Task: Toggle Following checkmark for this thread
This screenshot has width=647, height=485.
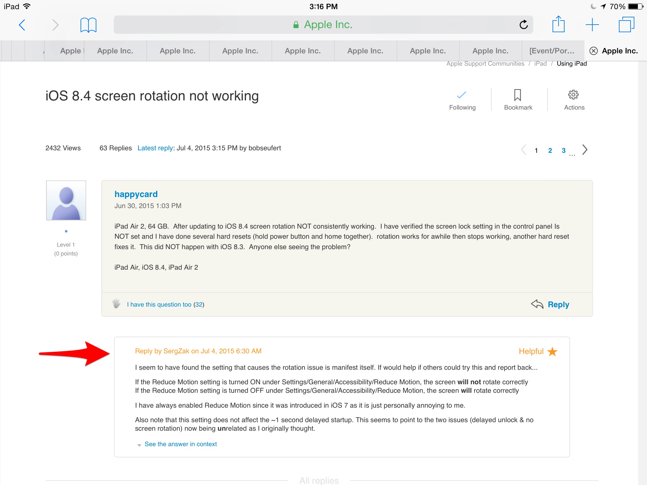Action: pos(462,95)
